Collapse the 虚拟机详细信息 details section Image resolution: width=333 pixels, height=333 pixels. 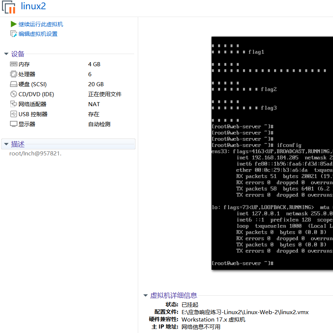click(x=146, y=295)
